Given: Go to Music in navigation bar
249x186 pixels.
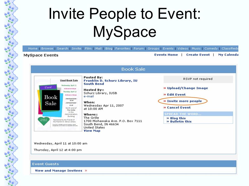Looking at the screenshot, I should [196, 48].
